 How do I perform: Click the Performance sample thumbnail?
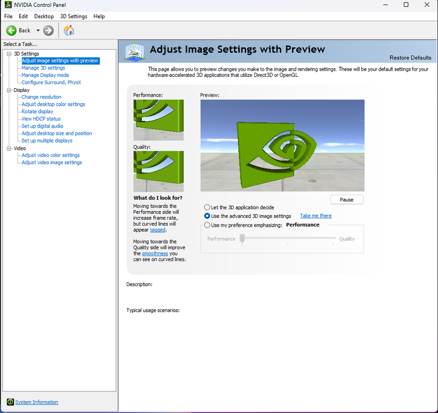click(x=158, y=120)
